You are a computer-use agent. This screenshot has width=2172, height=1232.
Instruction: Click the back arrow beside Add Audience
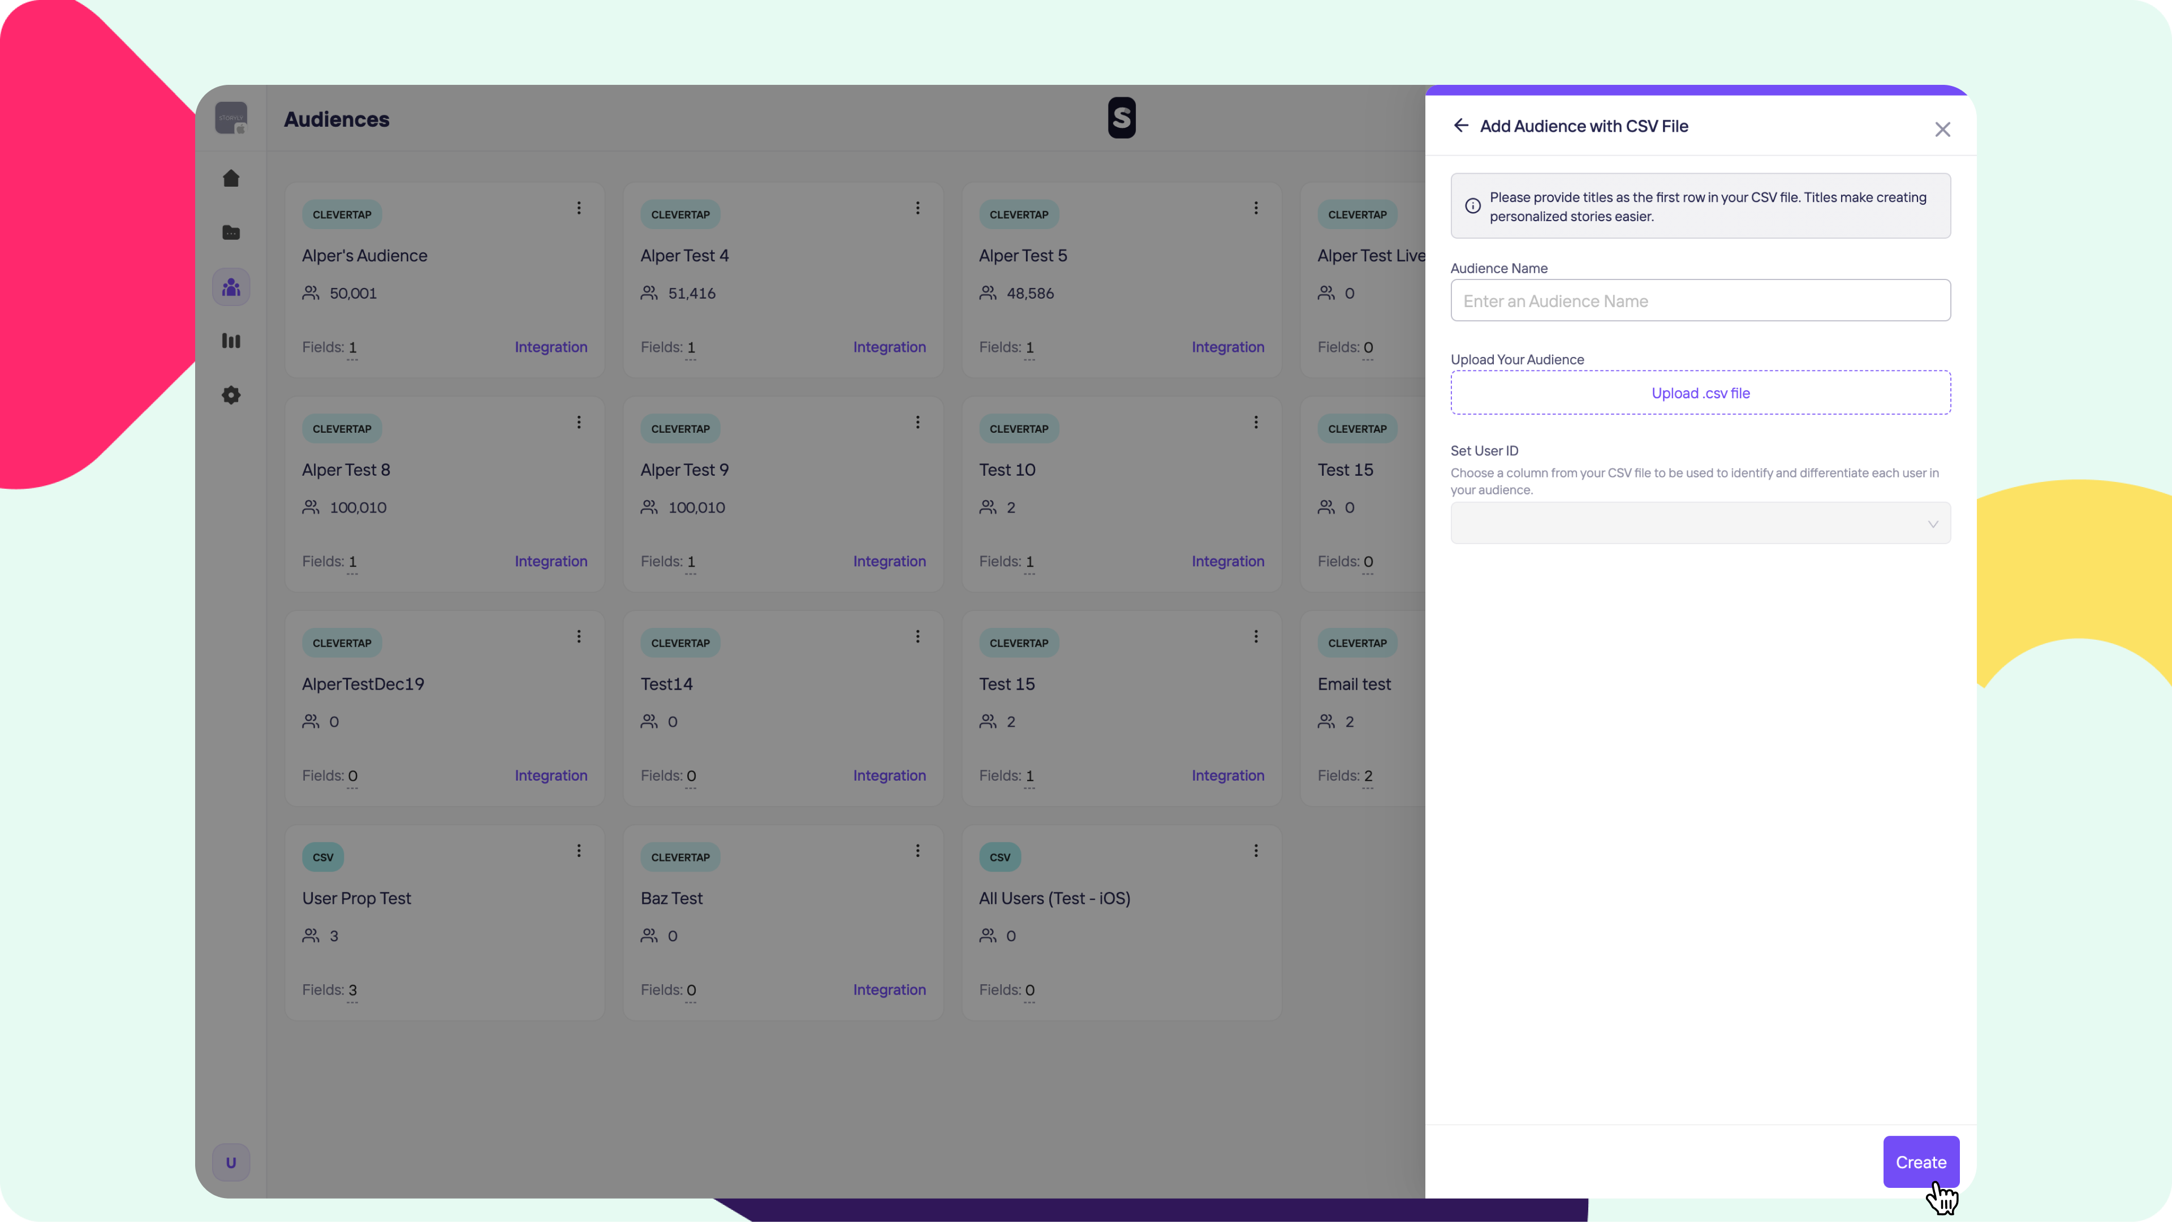1460,126
